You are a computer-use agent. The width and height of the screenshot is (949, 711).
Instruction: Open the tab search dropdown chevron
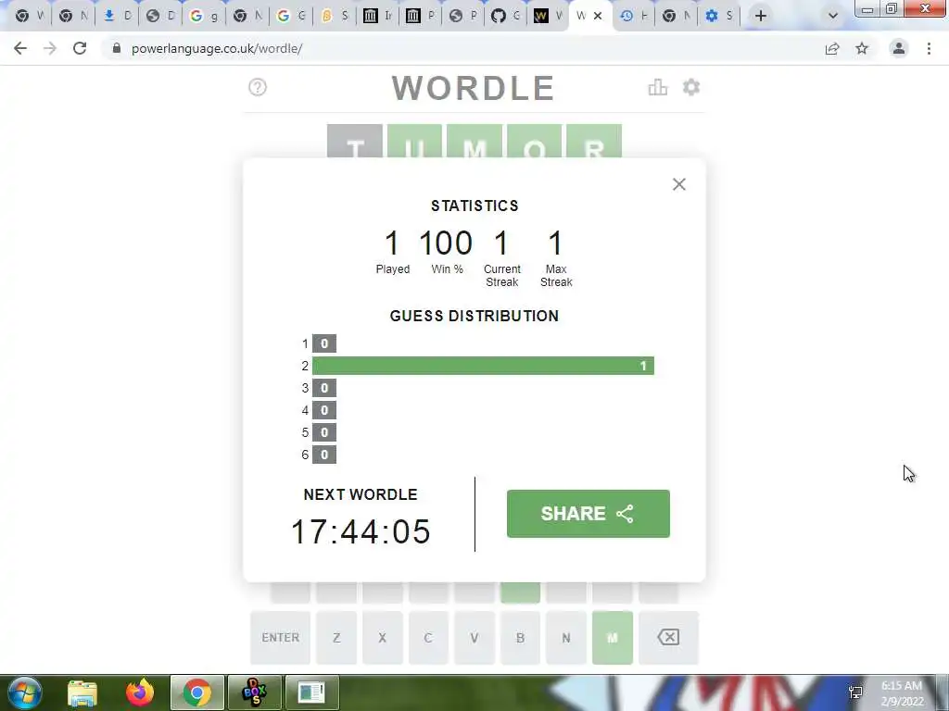833,16
